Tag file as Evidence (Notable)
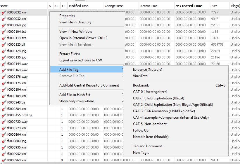The image size is (240, 164). (x=147, y=70)
